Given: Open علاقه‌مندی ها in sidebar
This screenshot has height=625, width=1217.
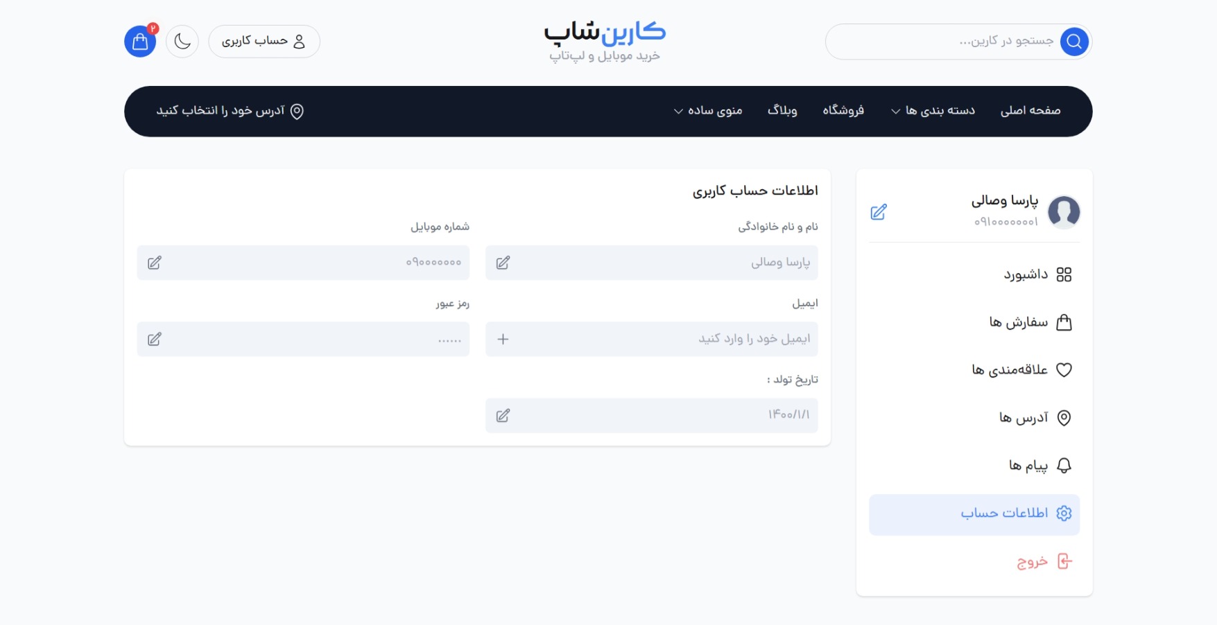Looking at the screenshot, I should click(x=974, y=370).
